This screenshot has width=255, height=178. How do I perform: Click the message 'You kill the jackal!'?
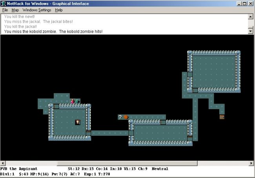point(20,27)
